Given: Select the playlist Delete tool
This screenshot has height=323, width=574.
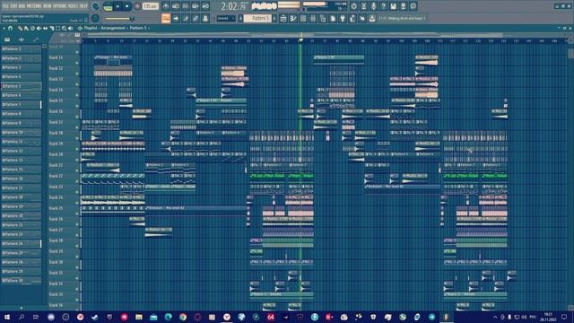Looking at the screenshot, I should pos(32,28).
